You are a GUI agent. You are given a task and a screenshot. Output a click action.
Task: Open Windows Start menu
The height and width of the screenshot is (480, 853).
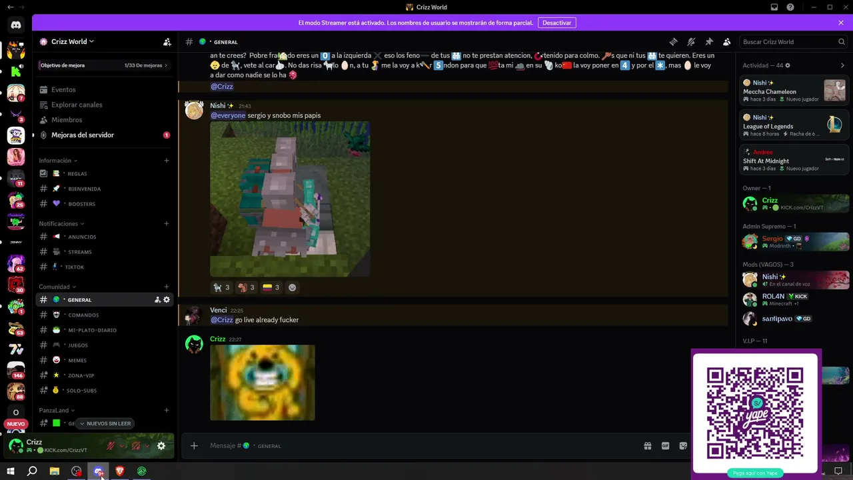tap(11, 471)
